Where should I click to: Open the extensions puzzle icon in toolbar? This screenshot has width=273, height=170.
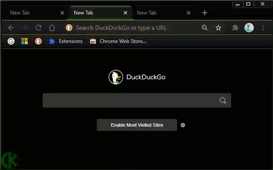235,28
